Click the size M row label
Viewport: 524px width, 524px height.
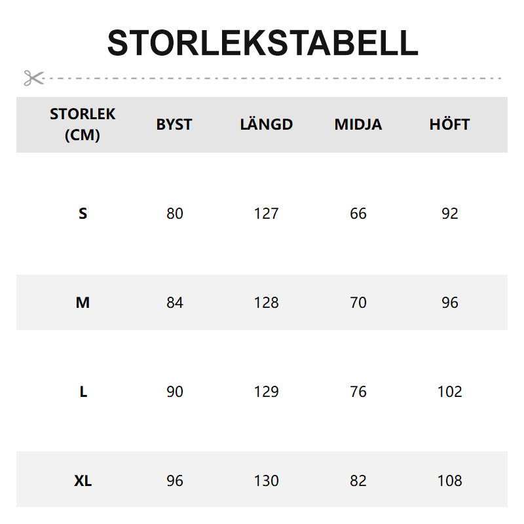tap(83, 303)
